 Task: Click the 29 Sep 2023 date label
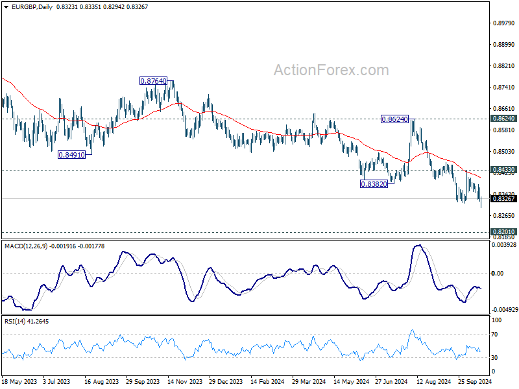pyautogui.click(x=143, y=382)
